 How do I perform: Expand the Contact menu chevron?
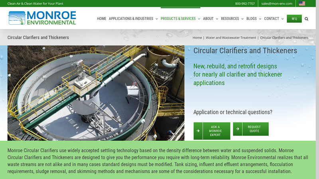click(282, 19)
